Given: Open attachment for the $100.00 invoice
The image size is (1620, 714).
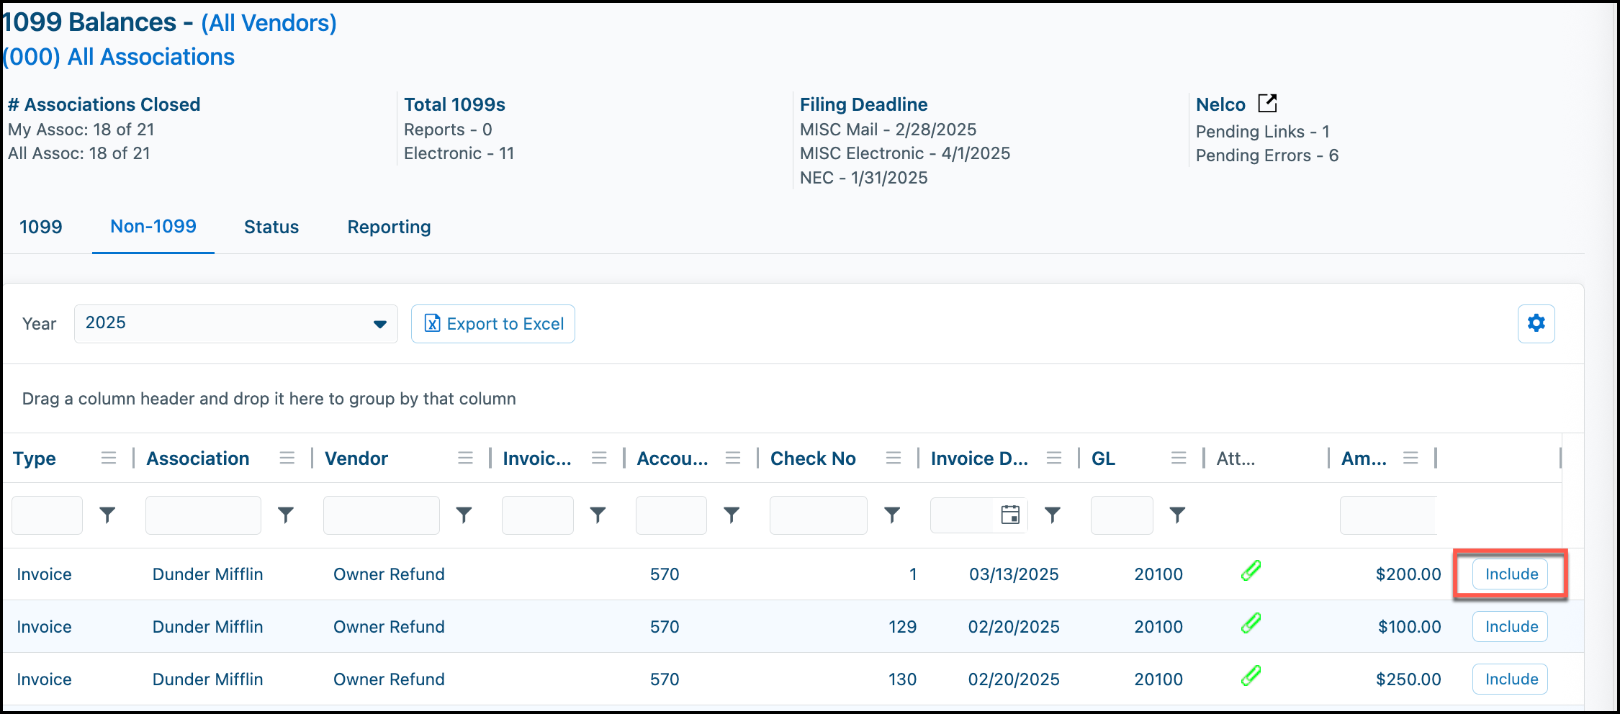Looking at the screenshot, I should tap(1251, 623).
